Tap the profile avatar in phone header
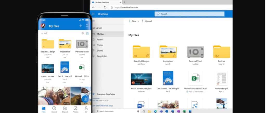 43,26
